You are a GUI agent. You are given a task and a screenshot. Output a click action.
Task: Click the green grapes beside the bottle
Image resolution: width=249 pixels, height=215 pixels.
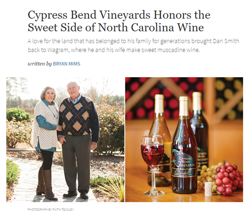pyautogui.click(x=207, y=177)
